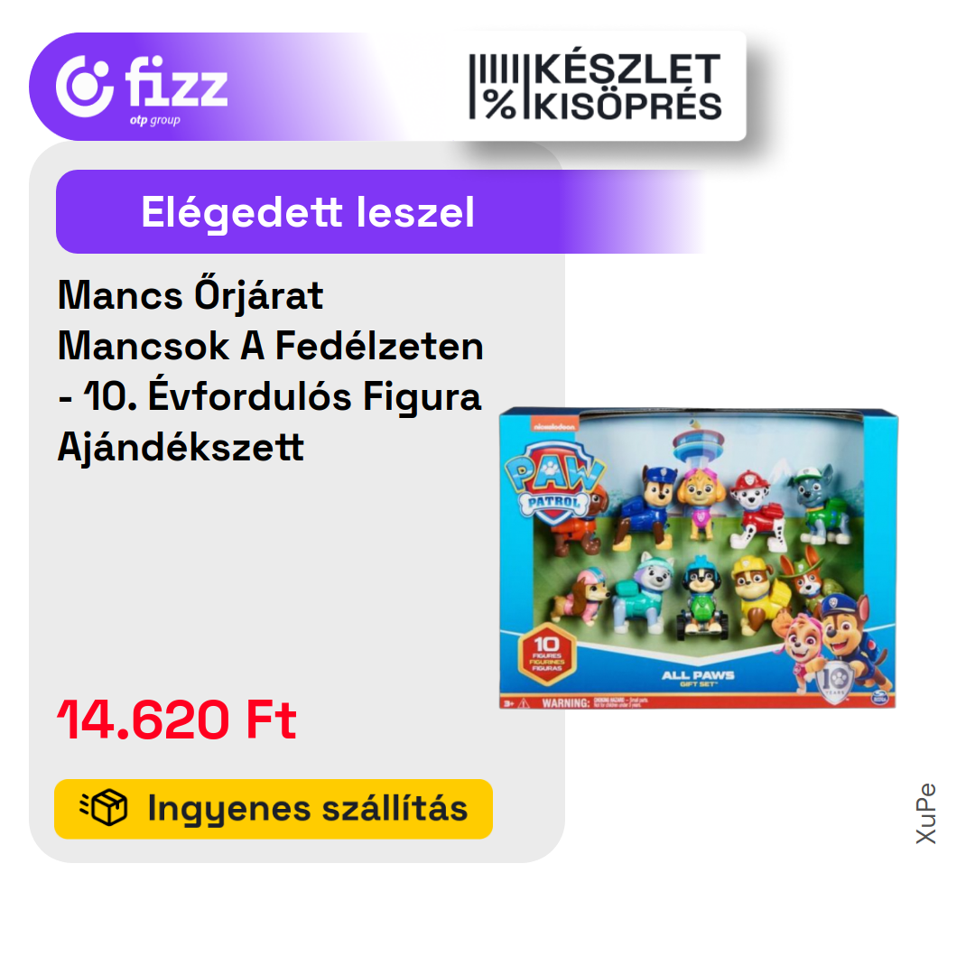Click the barcode percent sale icon

494,87
